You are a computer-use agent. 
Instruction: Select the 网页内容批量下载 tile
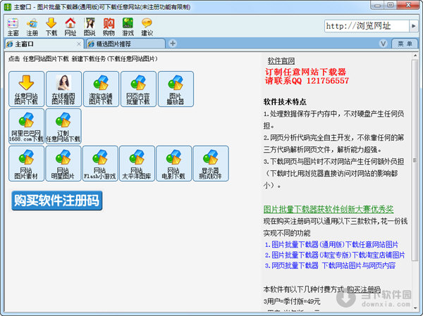[x=138, y=89]
